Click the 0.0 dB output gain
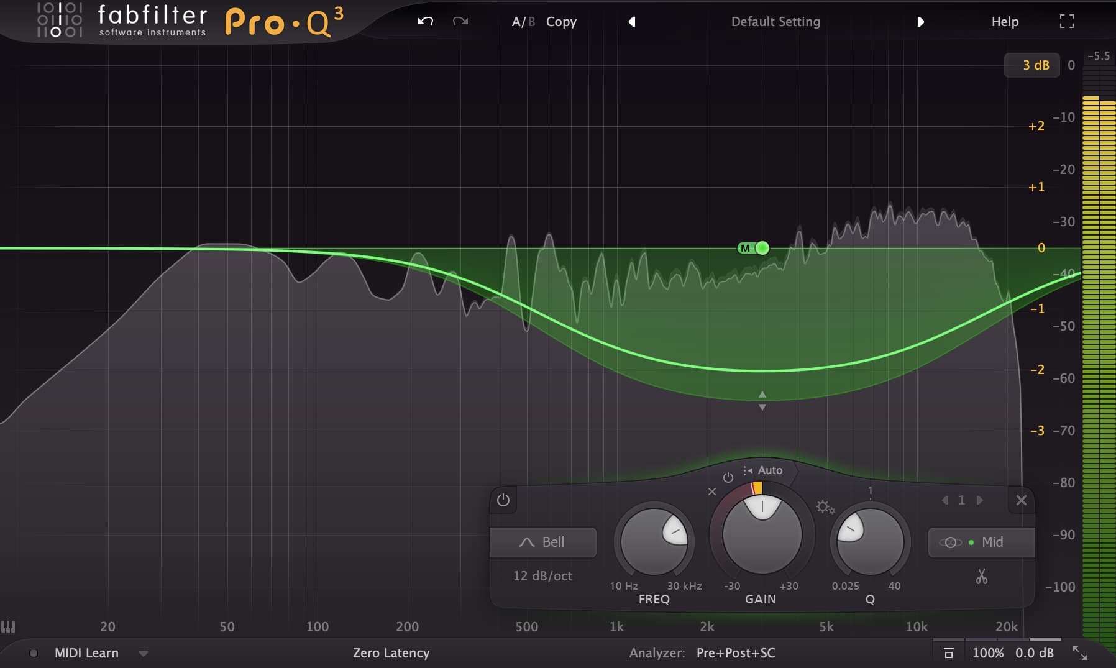This screenshot has width=1116, height=668. [1035, 653]
